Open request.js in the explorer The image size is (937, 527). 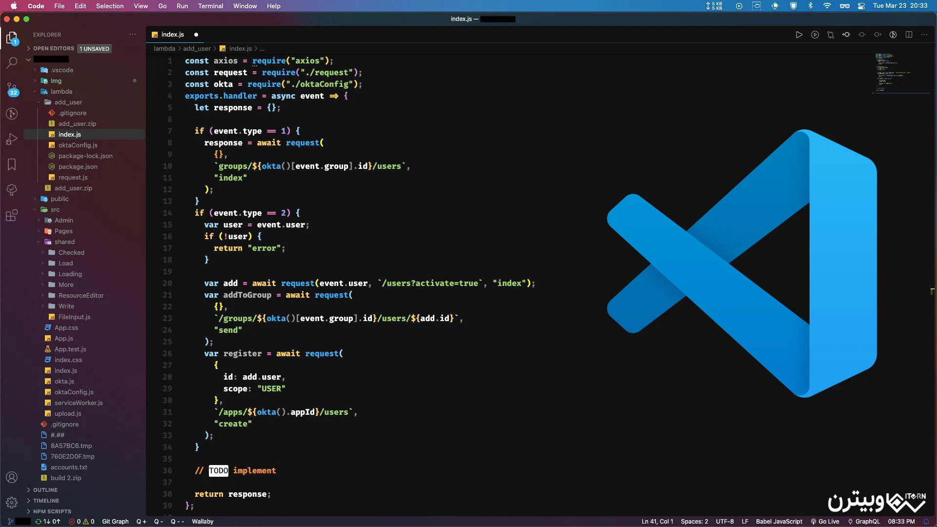(x=73, y=177)
